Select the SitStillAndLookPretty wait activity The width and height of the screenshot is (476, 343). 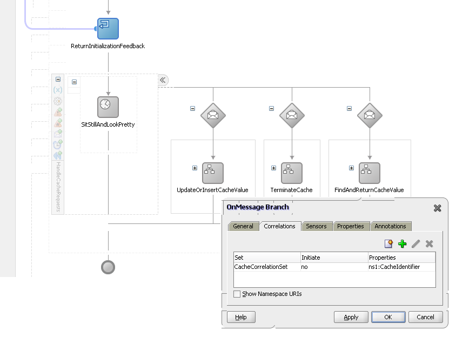(x=108, y=107)
